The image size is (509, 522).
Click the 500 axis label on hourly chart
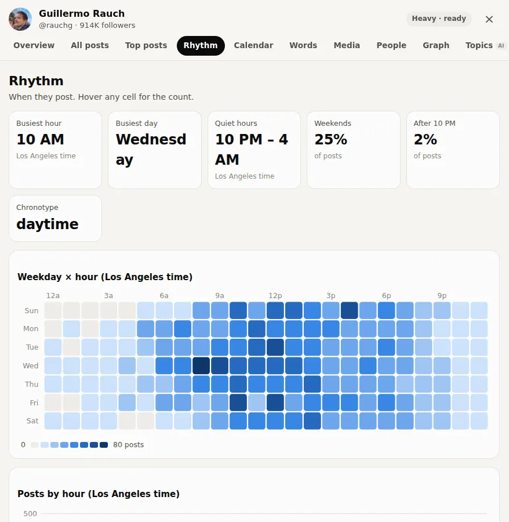pyautogui.click(x=30, y=514)
